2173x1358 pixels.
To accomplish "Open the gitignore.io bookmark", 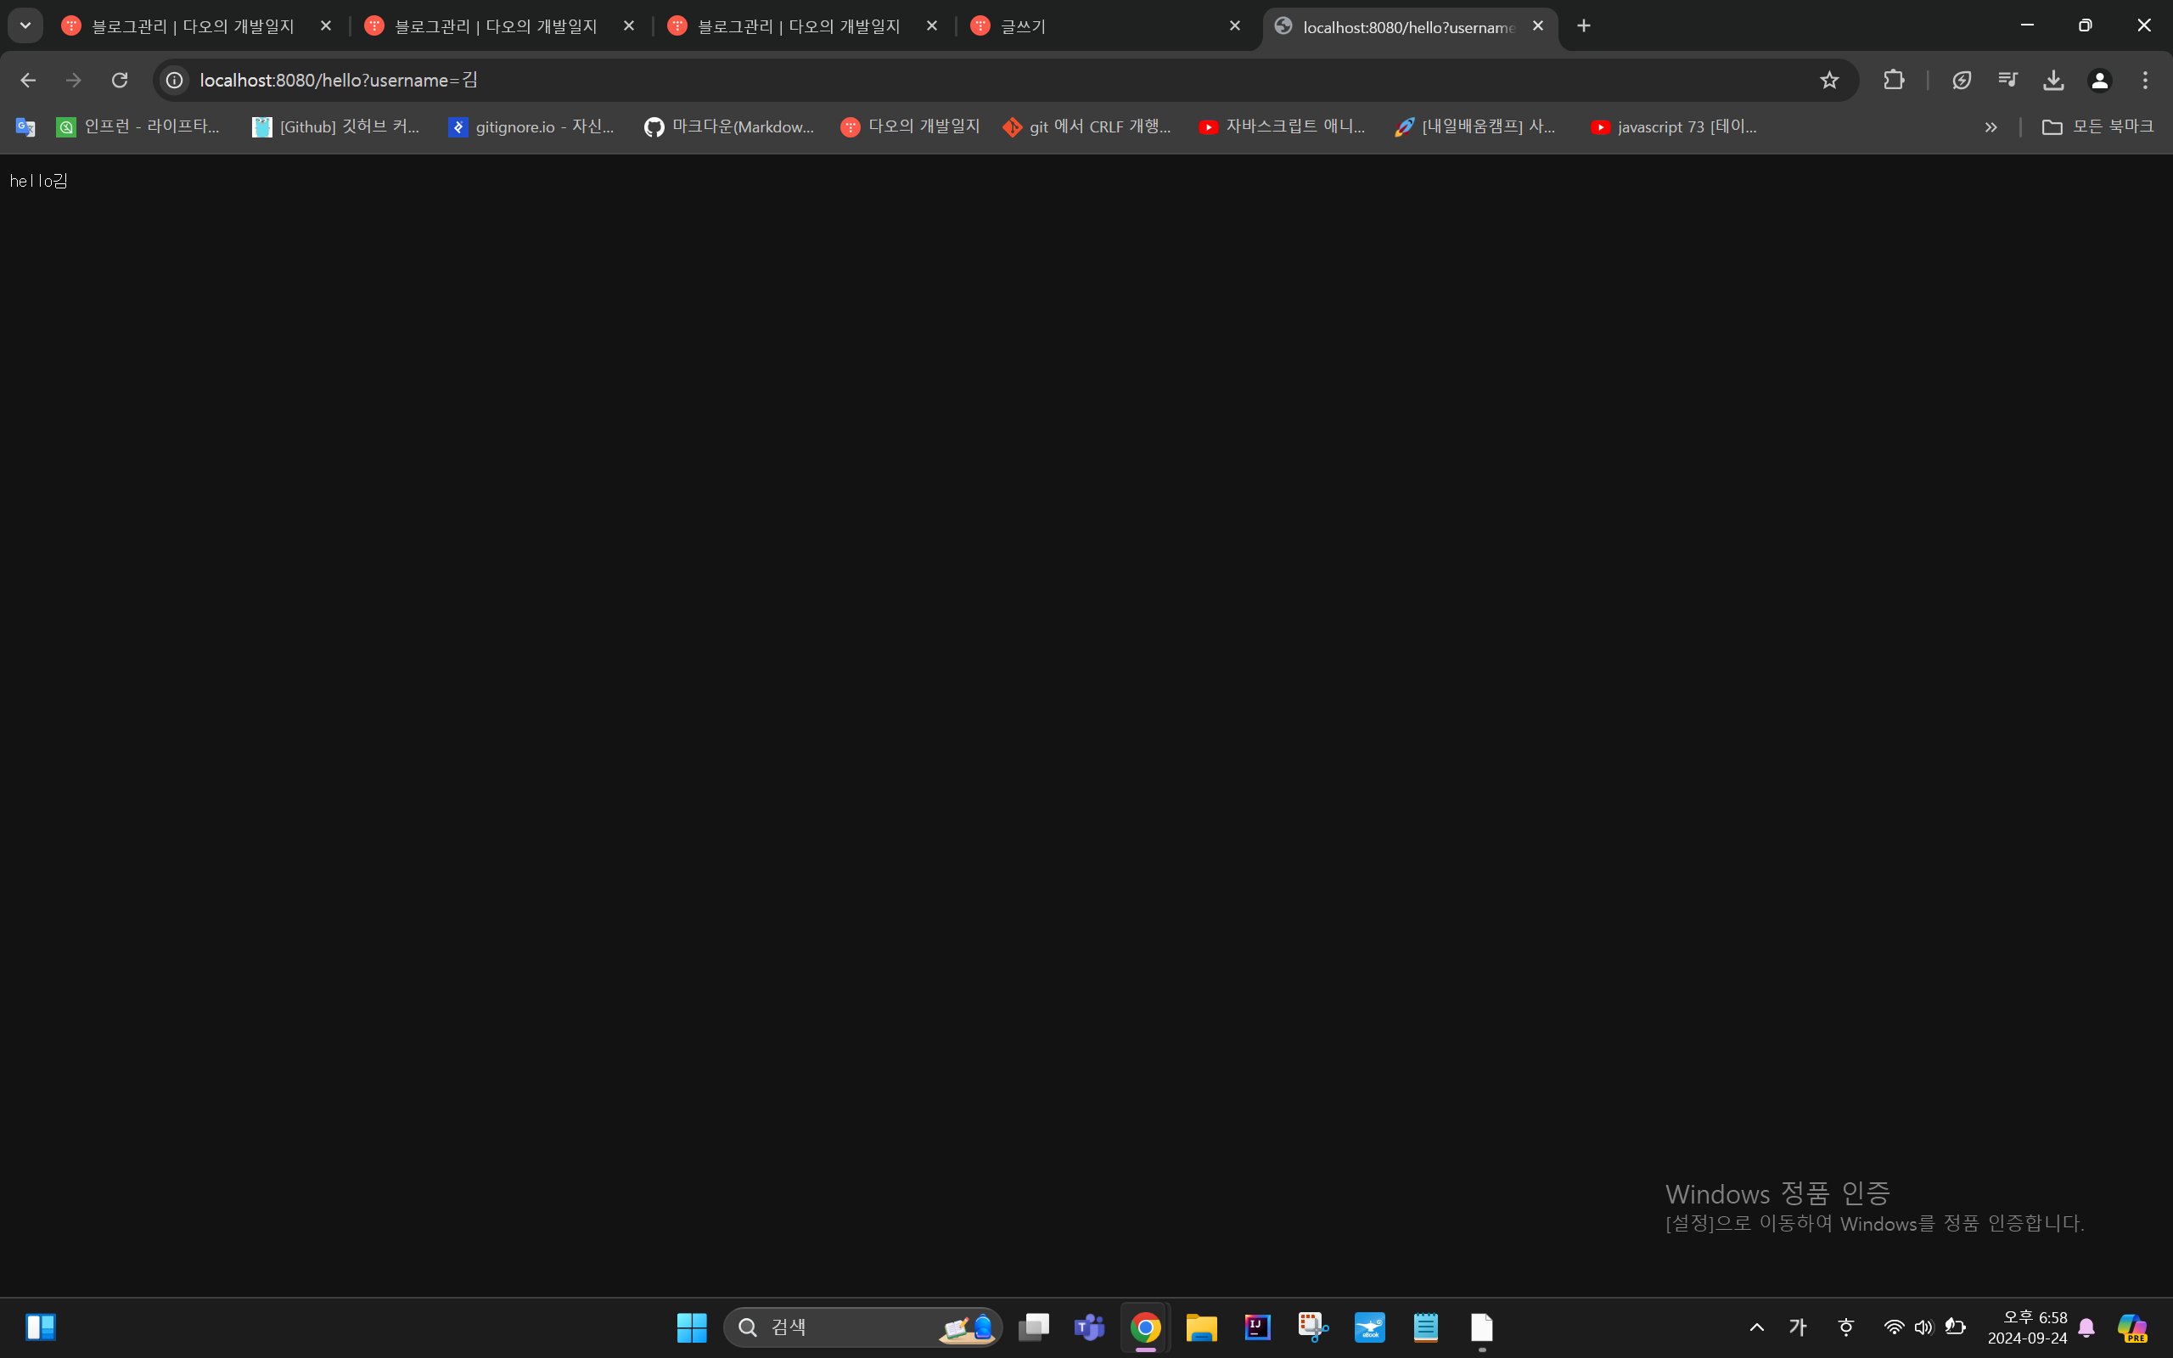I will (531, 126).
